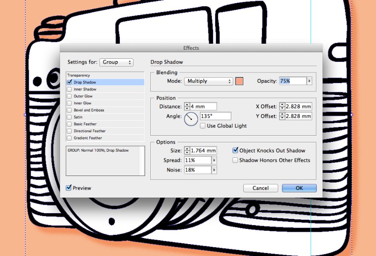Open the Noise slider arrow
Screen dimensions: 376x256
click(x=214, y=170)
